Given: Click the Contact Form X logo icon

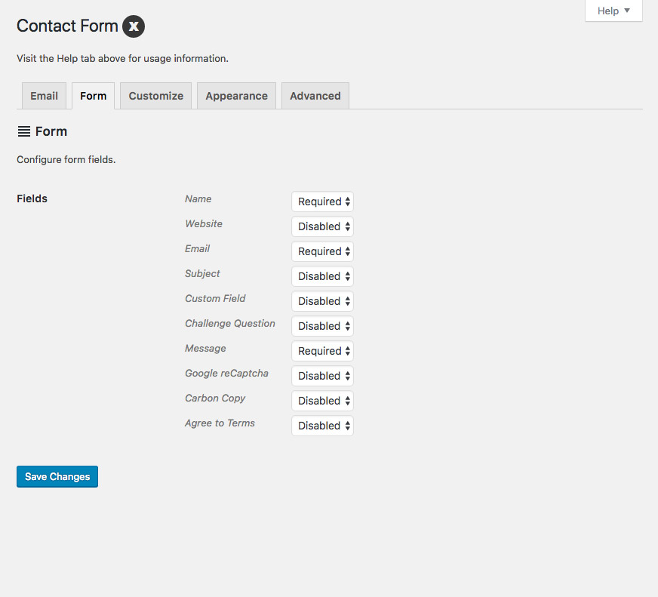Looking at the screenshot, I should click(x=134, y=26).
